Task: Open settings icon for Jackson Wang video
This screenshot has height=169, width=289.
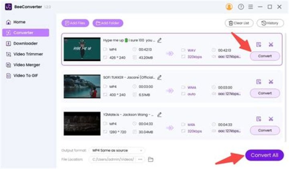Action: pos(258,118)
